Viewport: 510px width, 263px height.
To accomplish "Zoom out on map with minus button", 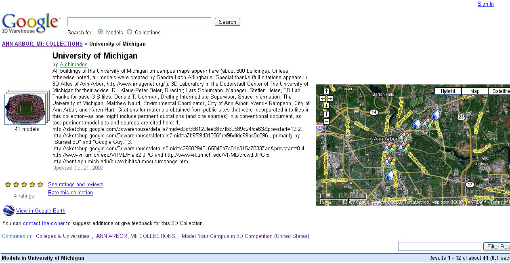I will (326, 121).
